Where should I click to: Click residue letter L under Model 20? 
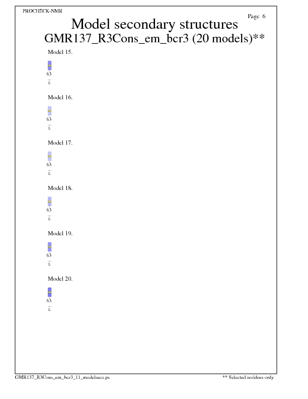49,309
